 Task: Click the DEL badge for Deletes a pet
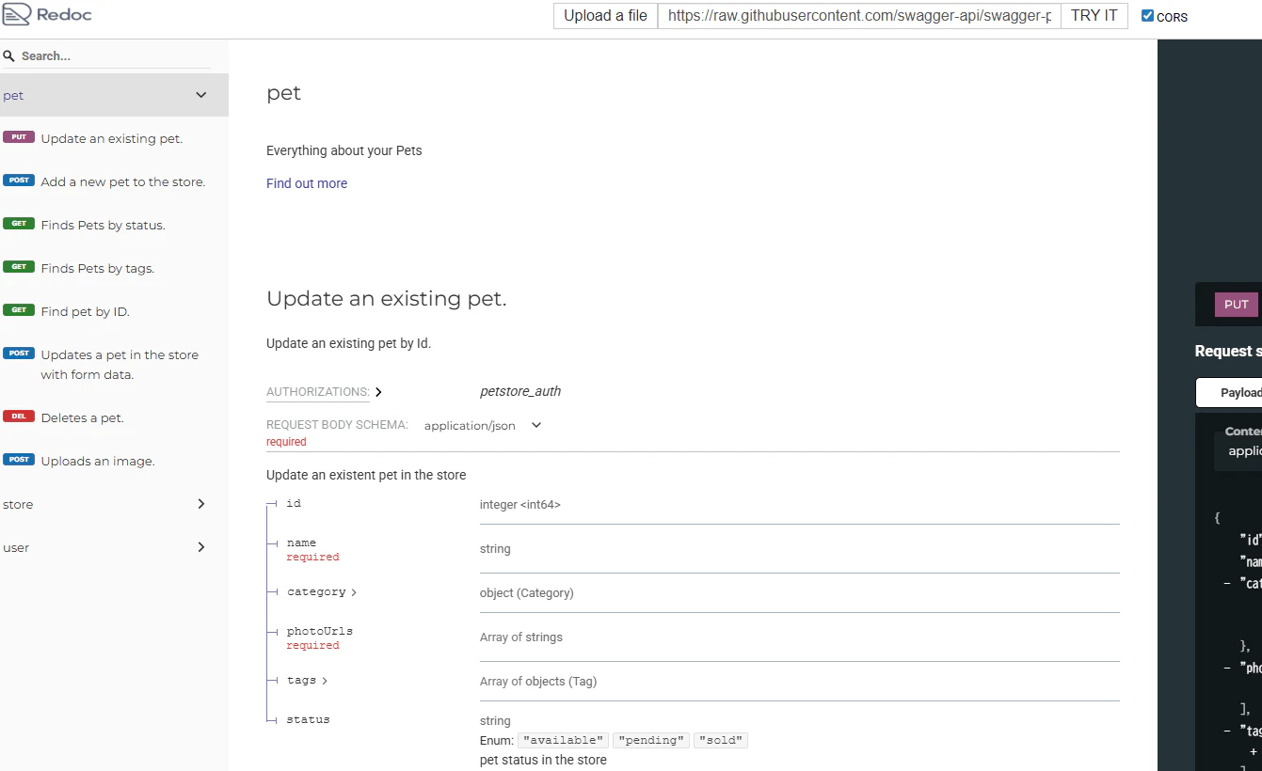(x=19, y=417)
